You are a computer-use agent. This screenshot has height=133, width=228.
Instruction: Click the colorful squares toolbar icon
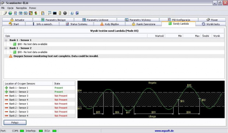coord(31,13)
